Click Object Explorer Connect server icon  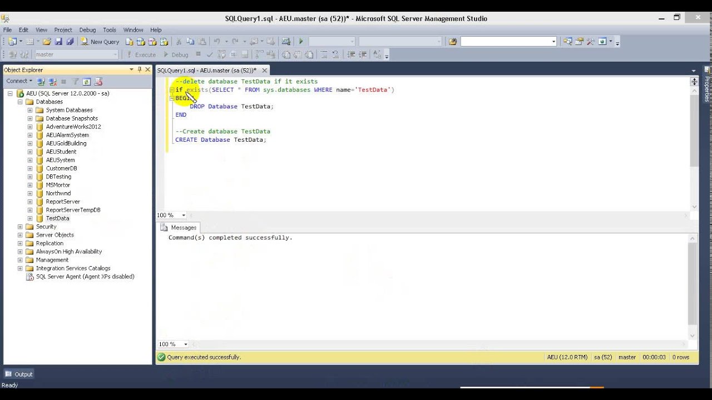coord(42,82)
